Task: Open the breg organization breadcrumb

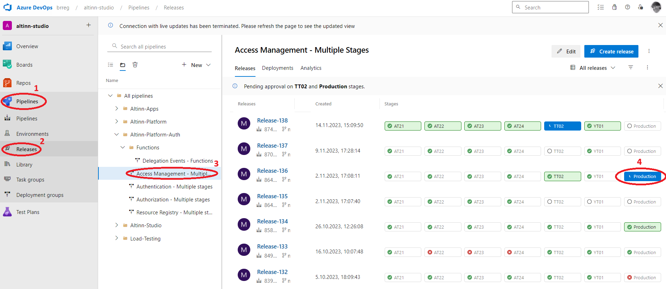Action: 63,7
